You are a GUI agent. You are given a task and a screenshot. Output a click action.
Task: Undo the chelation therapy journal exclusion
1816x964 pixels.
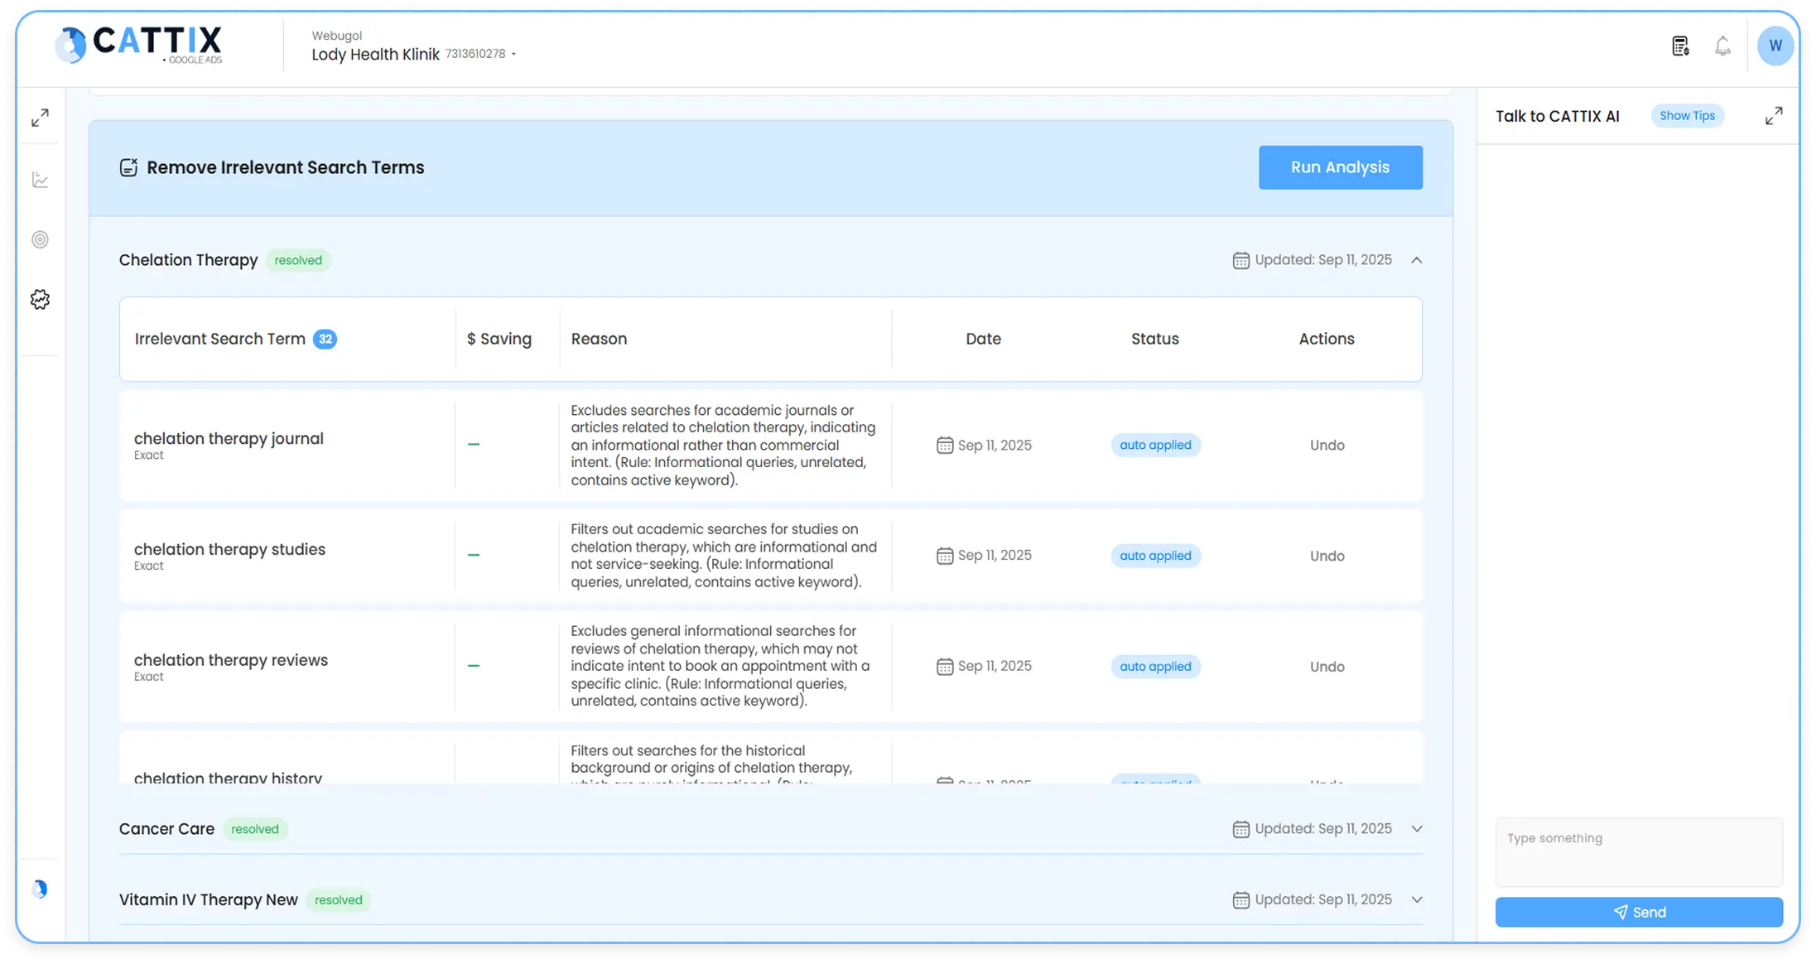coord(1327,445)
